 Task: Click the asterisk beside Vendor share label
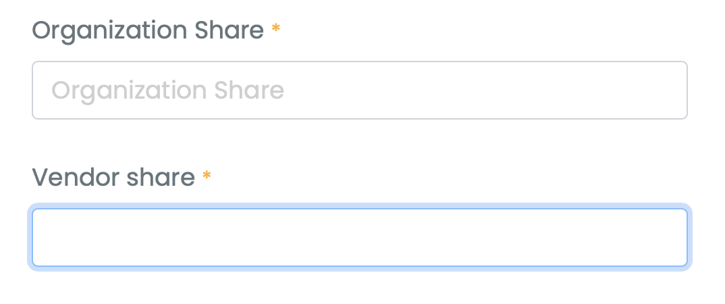[207, 177]
